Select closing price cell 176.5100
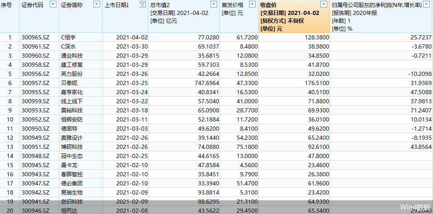This screenshot has height=214, width=433. pyautogui.click(x=317, y=83)
